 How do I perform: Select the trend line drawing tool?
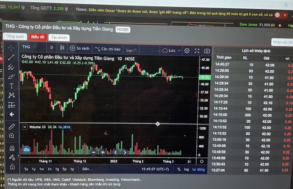tap(12, 57)
